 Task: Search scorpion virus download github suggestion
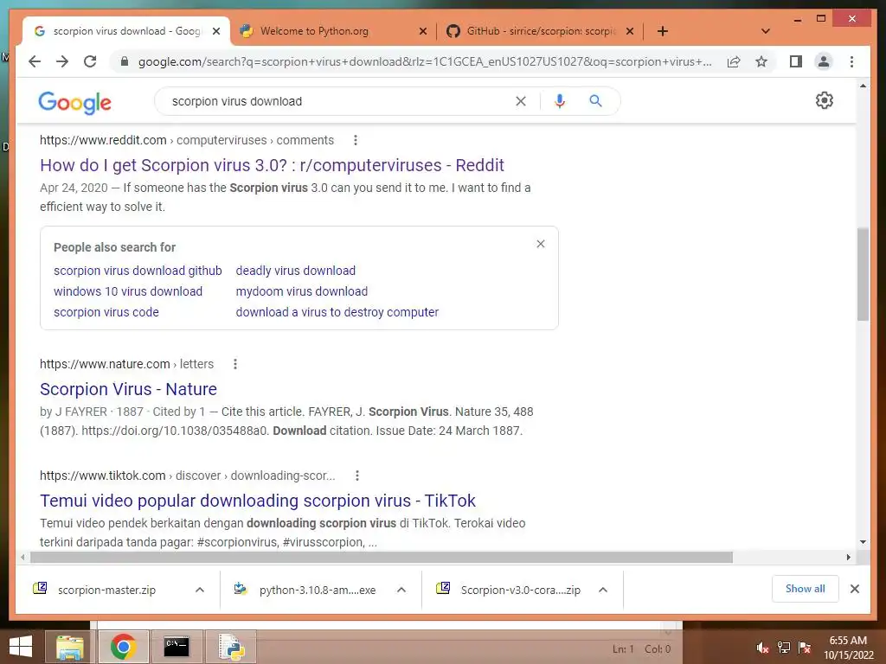pos(138,271)
